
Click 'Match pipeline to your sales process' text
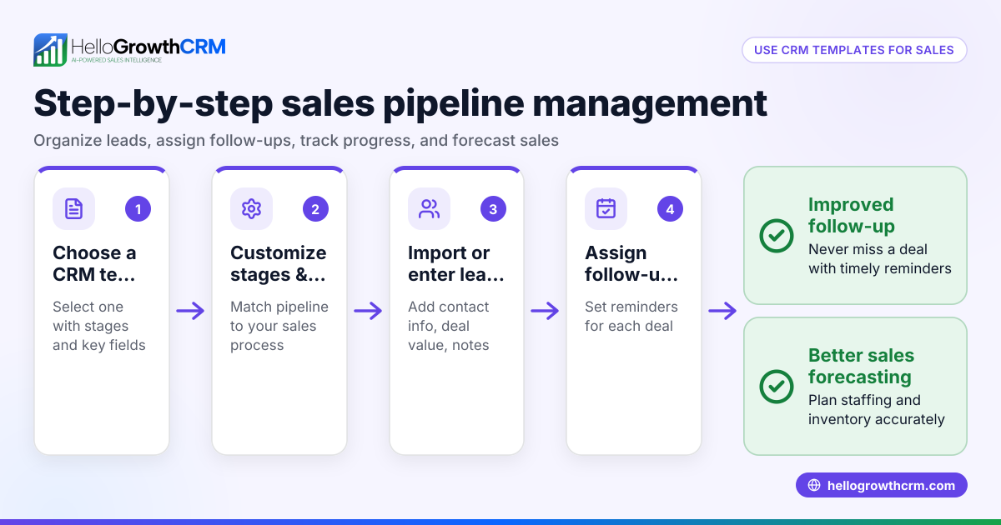[x=279, y=326]
